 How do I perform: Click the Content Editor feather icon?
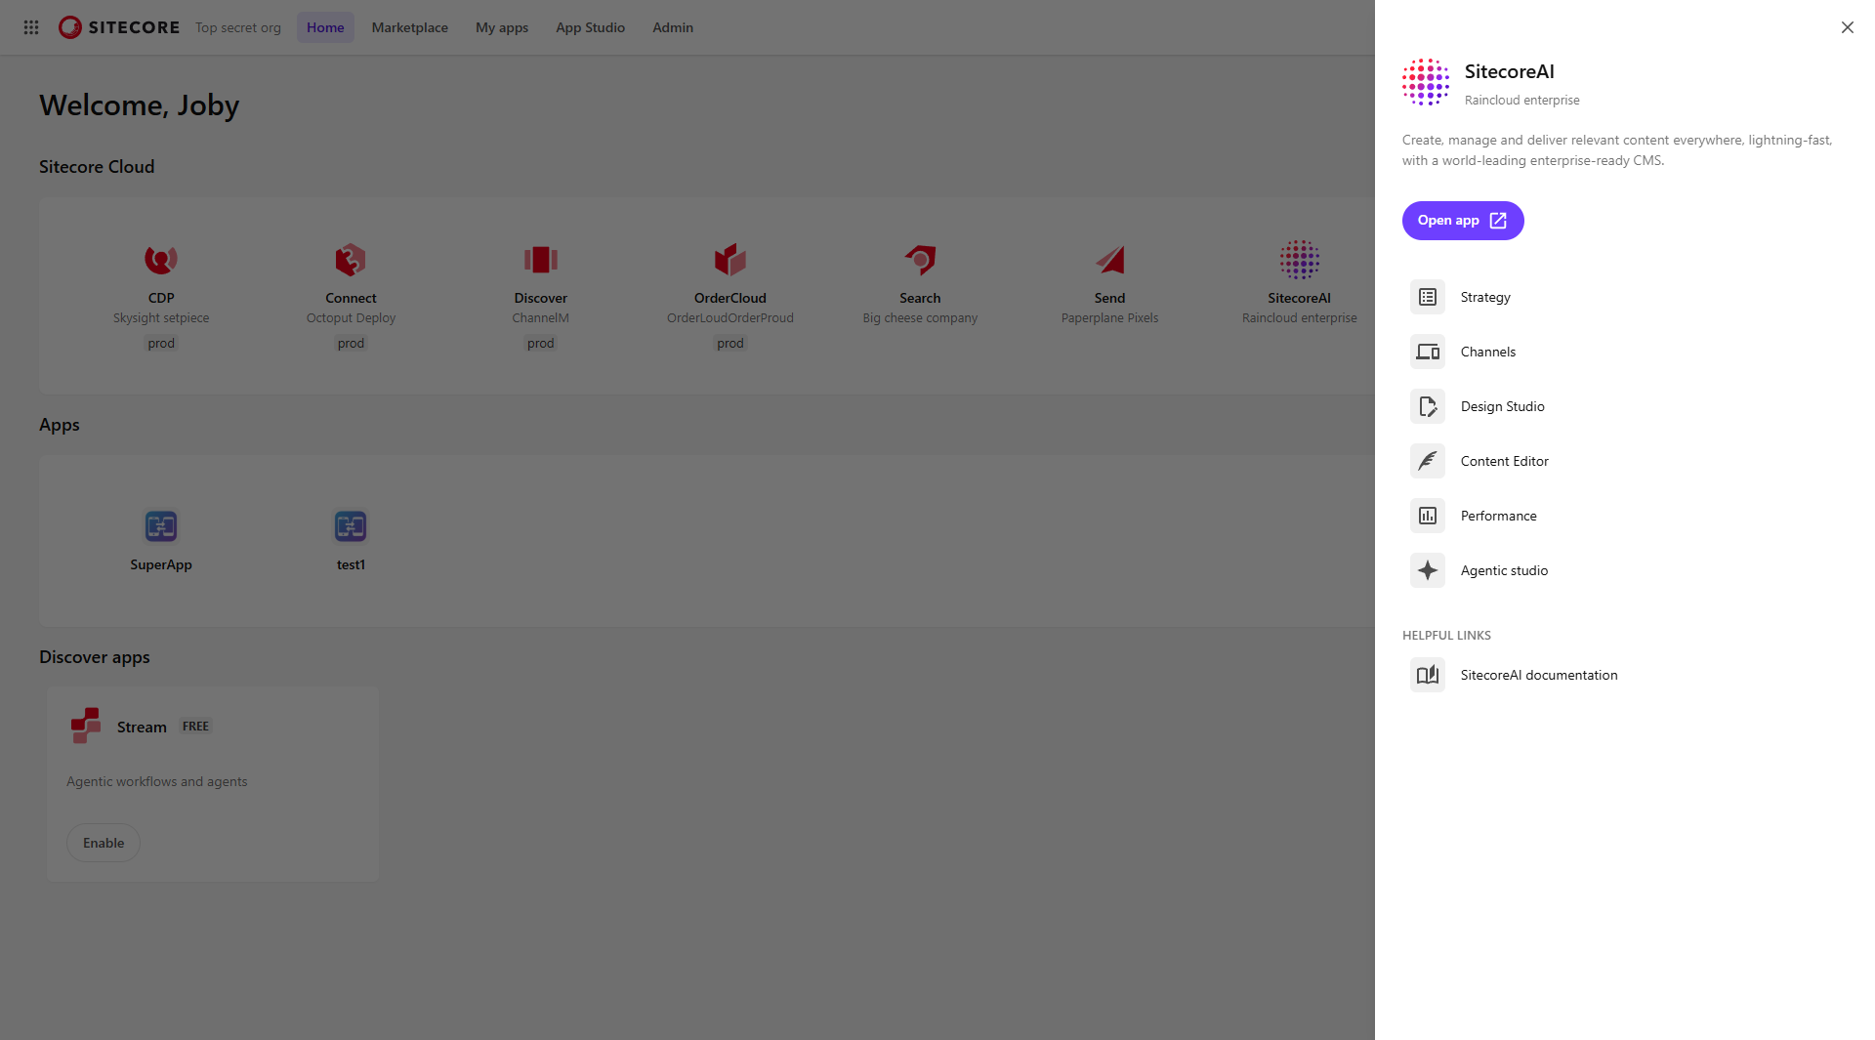[1428, 461]
